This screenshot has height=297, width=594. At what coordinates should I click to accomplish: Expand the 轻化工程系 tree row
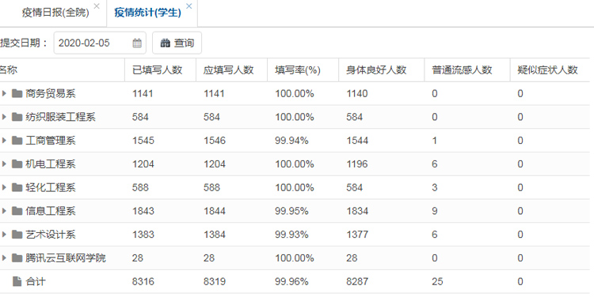click(4, 187)
